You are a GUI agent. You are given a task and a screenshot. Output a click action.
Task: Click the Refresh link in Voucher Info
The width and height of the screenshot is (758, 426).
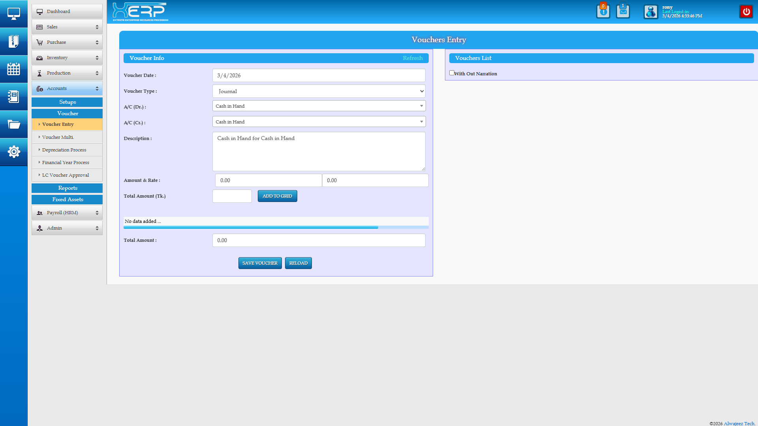tap(413, 58)
